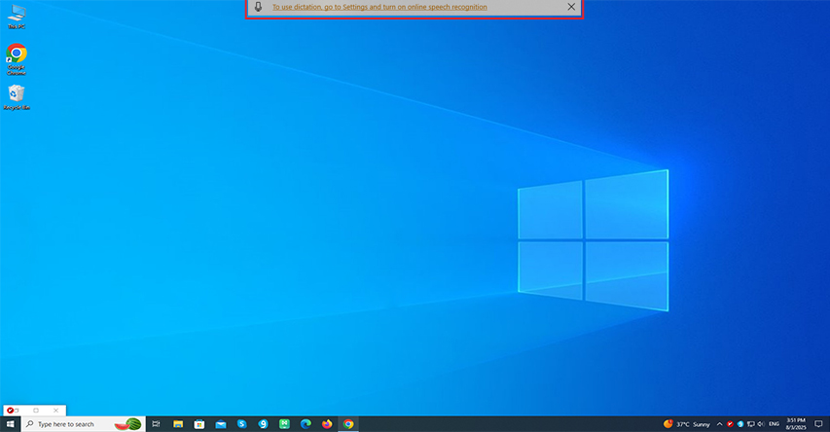Open Skype from the taskbar
The height and width of the screenshot is (432, 830).
[x=242, y=424]
